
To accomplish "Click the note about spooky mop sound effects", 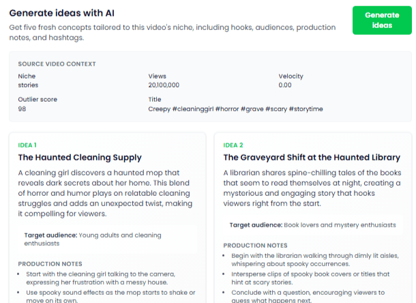I will pos(109,295).
